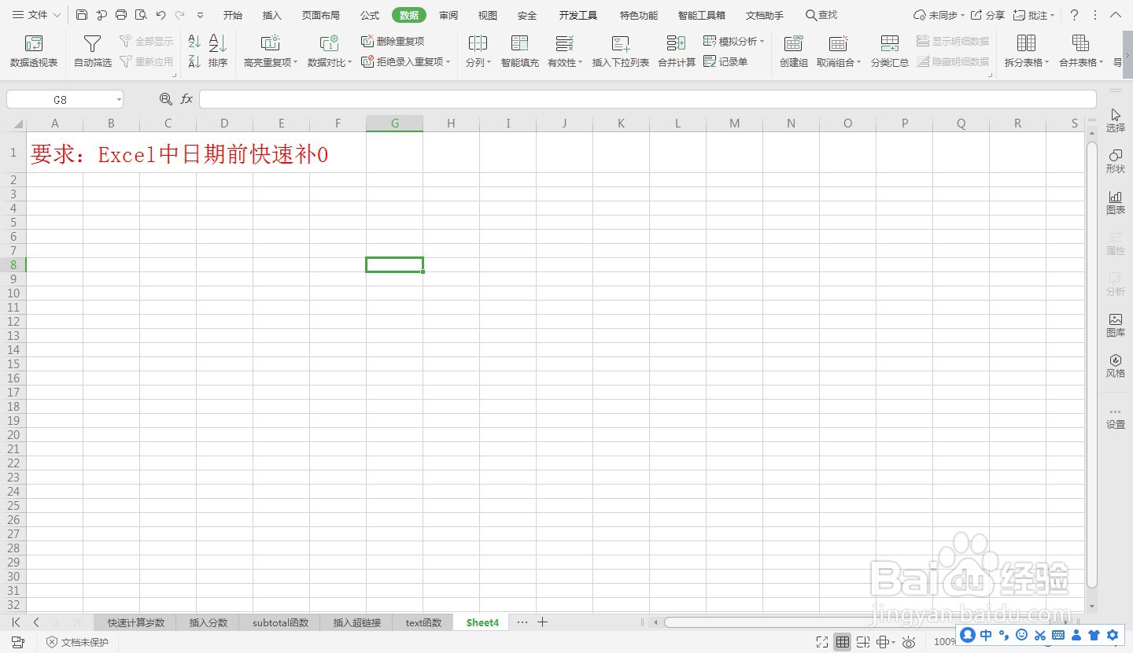Screen dimensions: 1133x653
Task: Click the 分享 share button
Action: pos(988,15)
